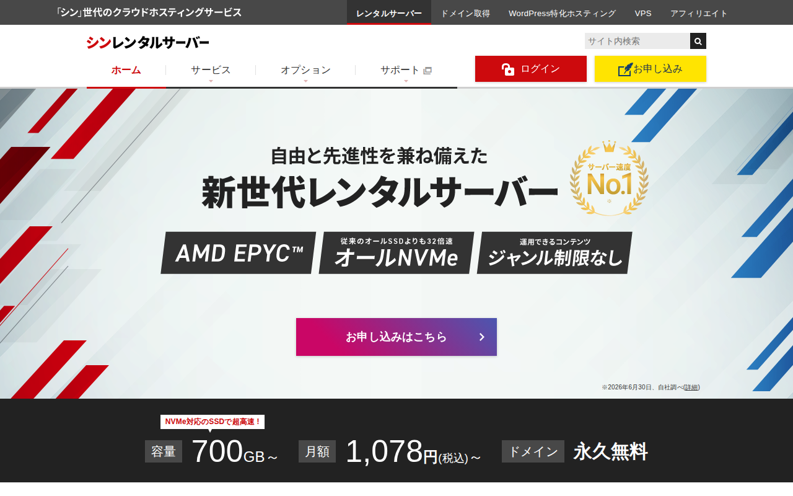Click the unlocked padlock icon on ログイン
Viewport: 793px width, 496px height.
coord(508,69)
